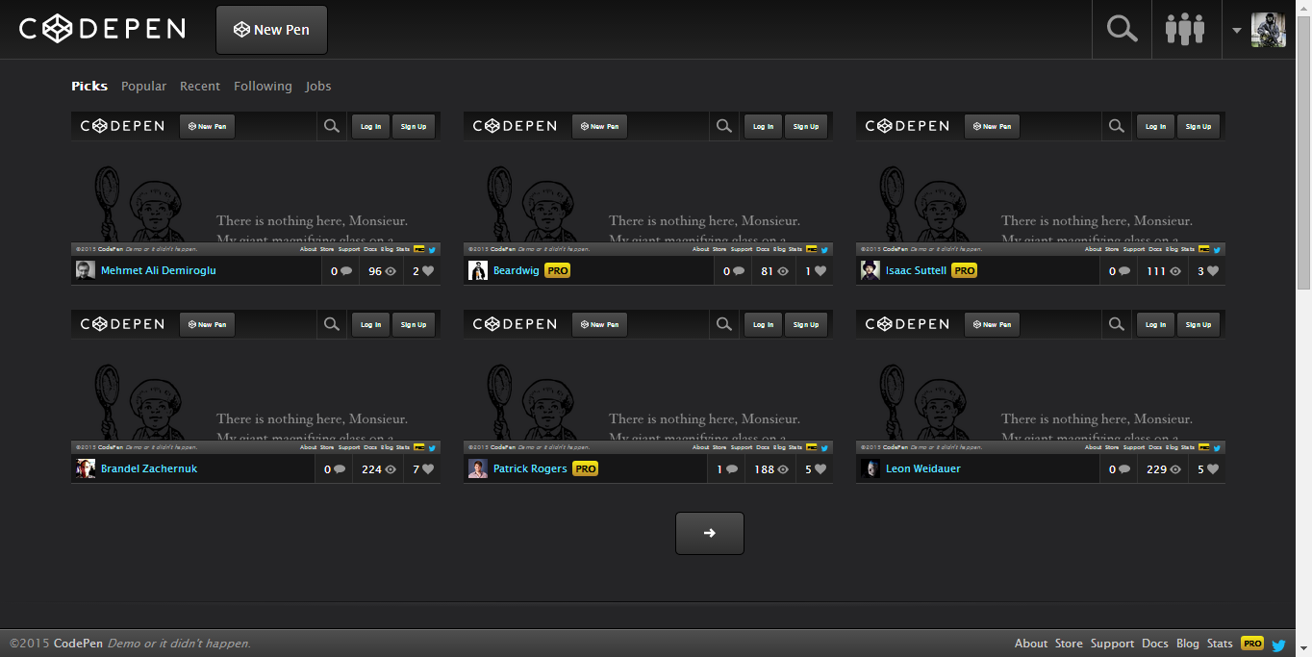This screenshot has width=1312, height=657.
Task: Open comments on Brandel Zachernuk's pen
Action: [x=340, y=469]
